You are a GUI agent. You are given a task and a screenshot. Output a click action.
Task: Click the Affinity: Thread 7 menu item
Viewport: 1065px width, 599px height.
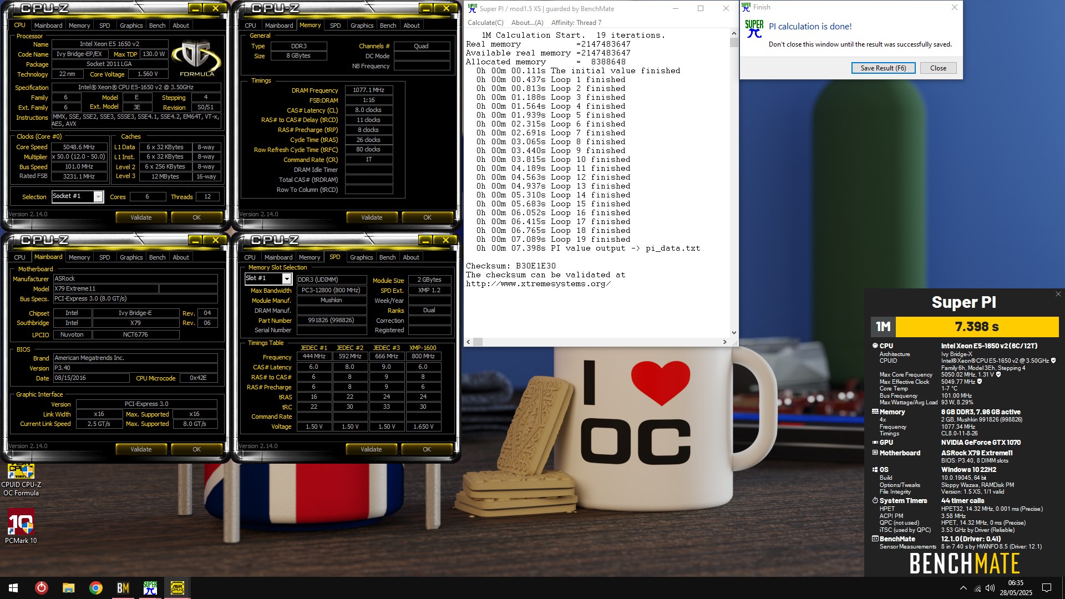point(576,23)
